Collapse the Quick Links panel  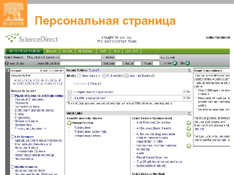(190, 113)
